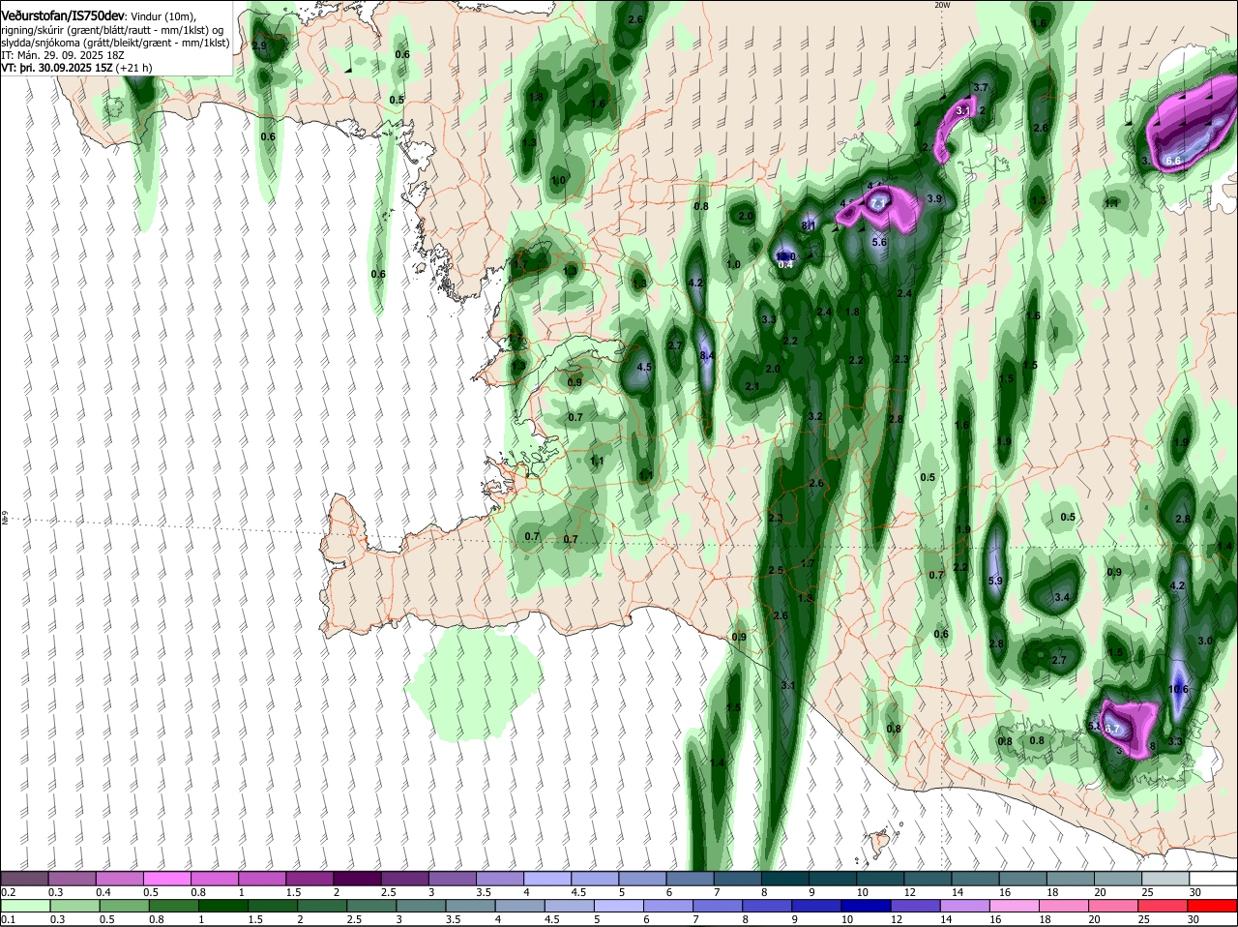Viewport: 1238px width, 927px height.
Task: Click the 3.4 precipitation value
Action: pos(1062,597)
